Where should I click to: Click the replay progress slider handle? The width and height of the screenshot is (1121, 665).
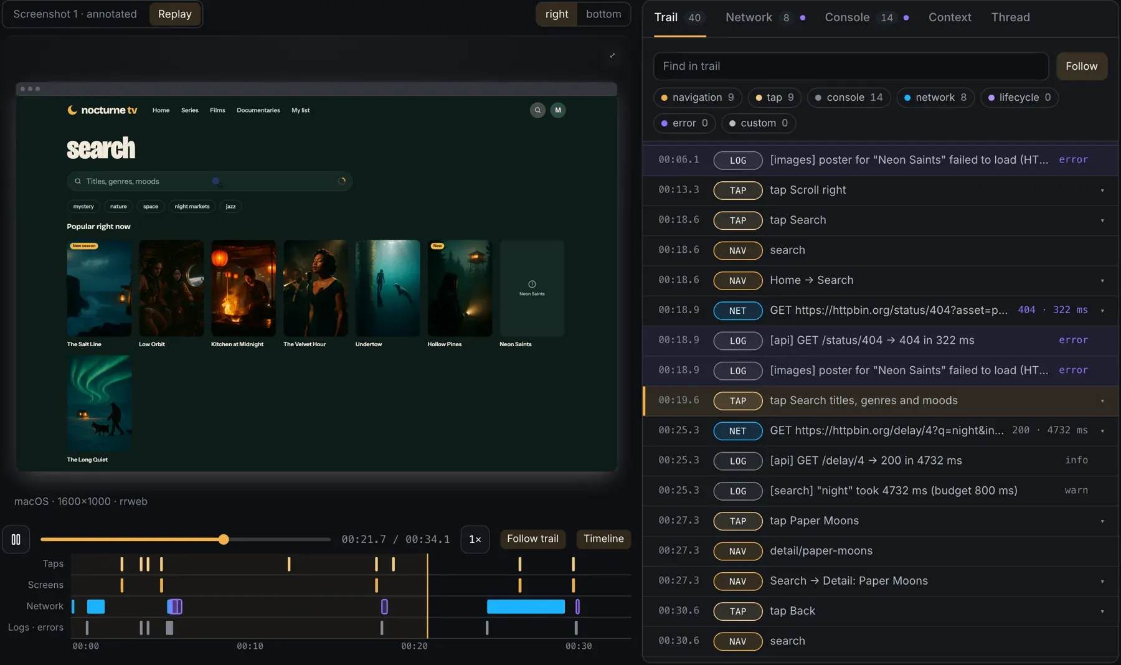tap(224, 539)
